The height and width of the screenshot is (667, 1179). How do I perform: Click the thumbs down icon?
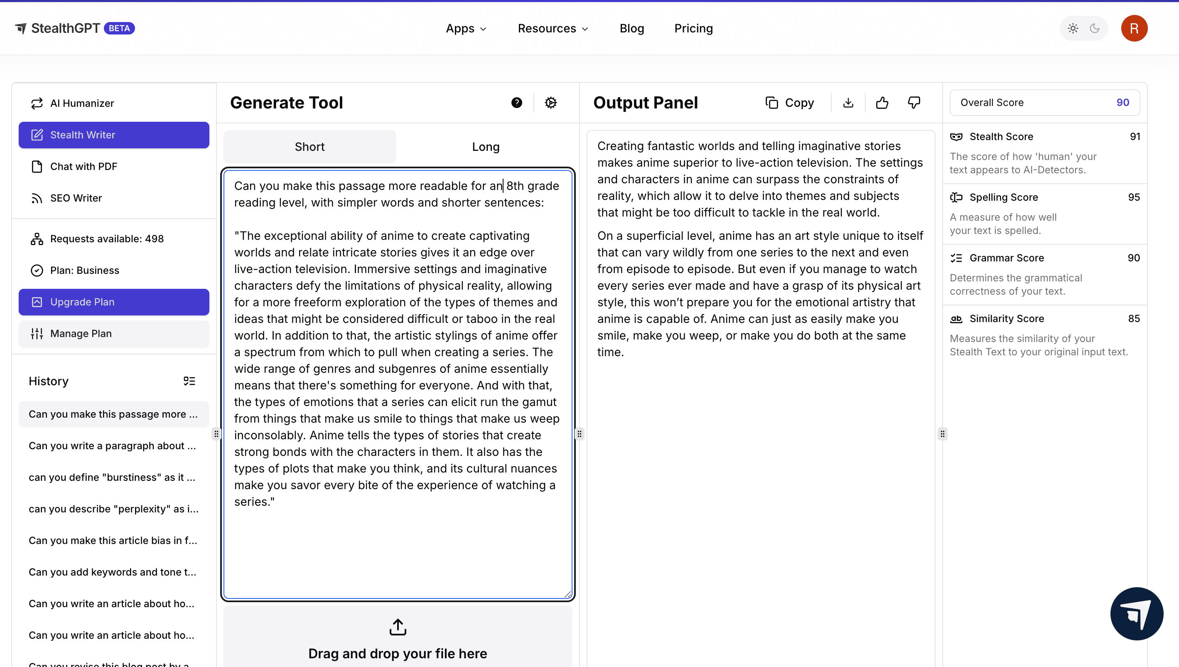click(x=914, y=103)
